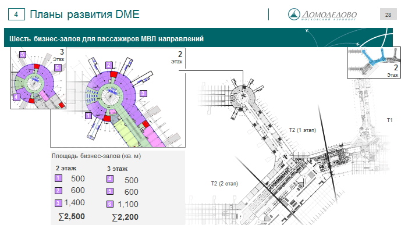
Task: Click the section number 4 box
Action: coord(16,15)
